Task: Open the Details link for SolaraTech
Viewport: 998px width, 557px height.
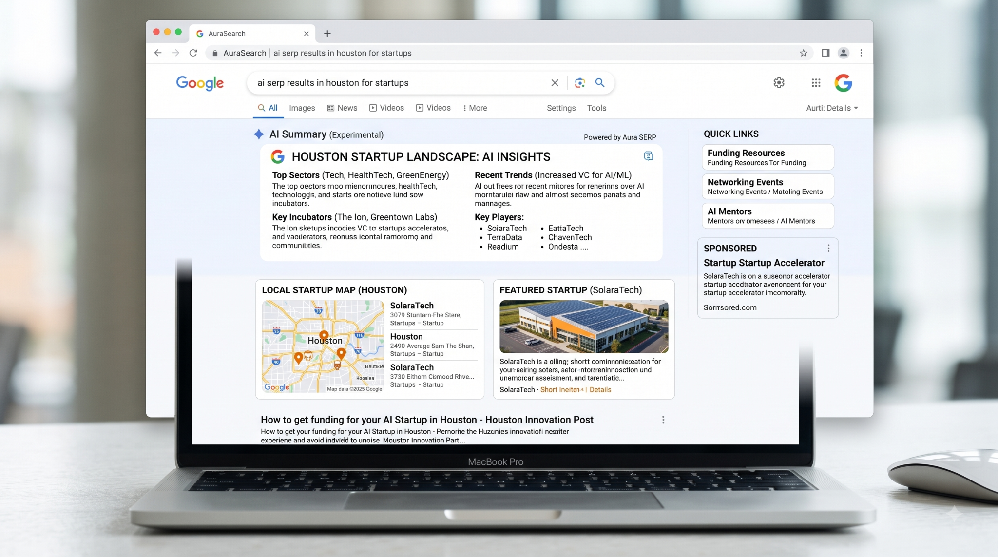Action: tap(600, 390)
